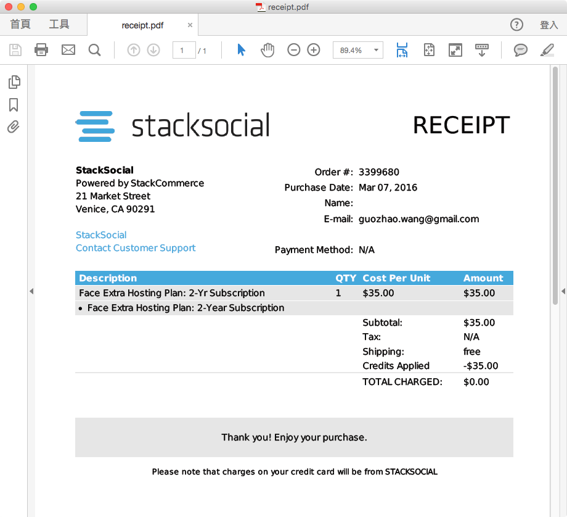The image size is (567, 517).
Task: Open the email document icon
Action: pos(68,49)
